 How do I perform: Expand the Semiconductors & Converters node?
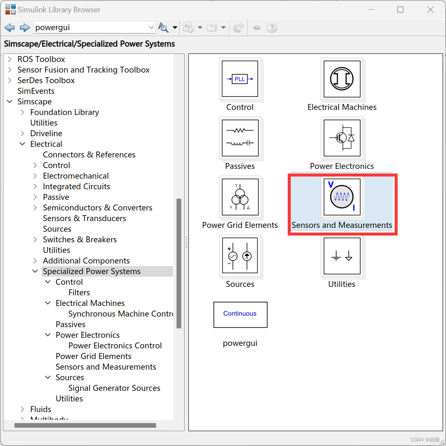click(x=35, y=208)
